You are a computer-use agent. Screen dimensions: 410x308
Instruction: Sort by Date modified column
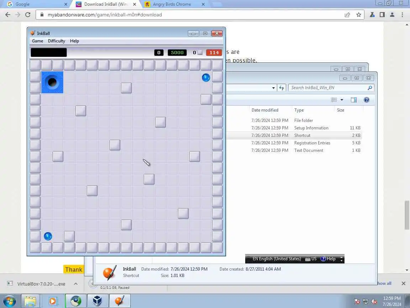click(265, 110)
